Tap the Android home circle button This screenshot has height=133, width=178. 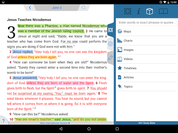click(x=89, y=129)
